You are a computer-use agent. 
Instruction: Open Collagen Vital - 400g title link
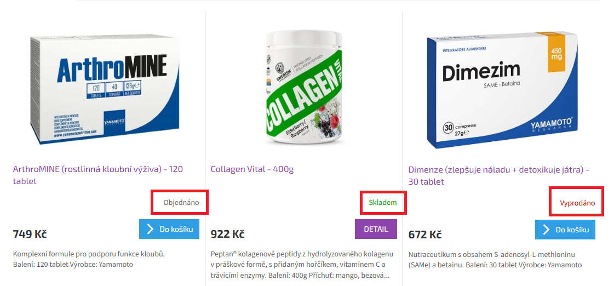[x=252, y=169]
